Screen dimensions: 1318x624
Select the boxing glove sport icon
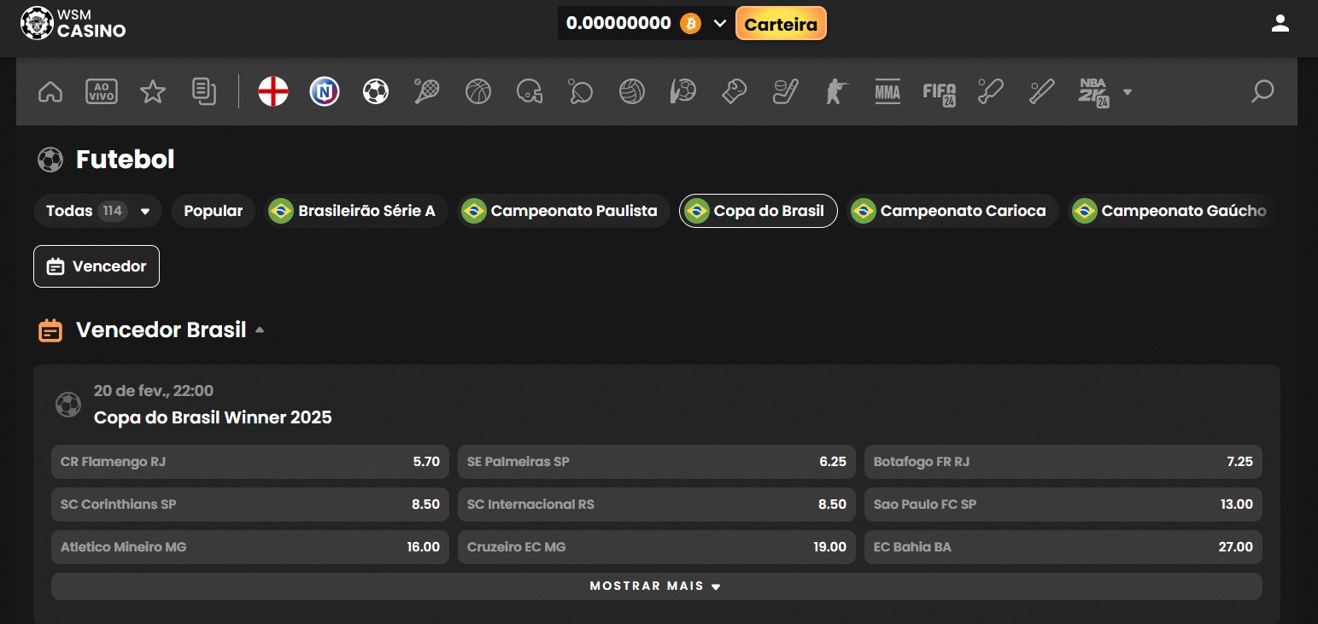click(735, 91)
